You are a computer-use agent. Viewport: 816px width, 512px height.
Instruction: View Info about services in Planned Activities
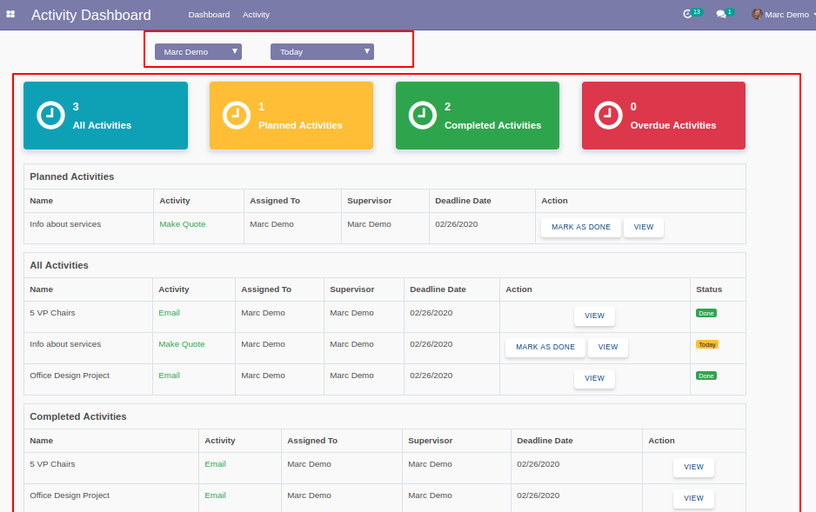pyautogui.click(x=644, y=227)
